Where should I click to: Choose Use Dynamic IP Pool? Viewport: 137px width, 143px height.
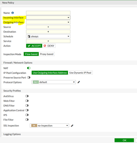pyautogui.click(x=80, y=73)
